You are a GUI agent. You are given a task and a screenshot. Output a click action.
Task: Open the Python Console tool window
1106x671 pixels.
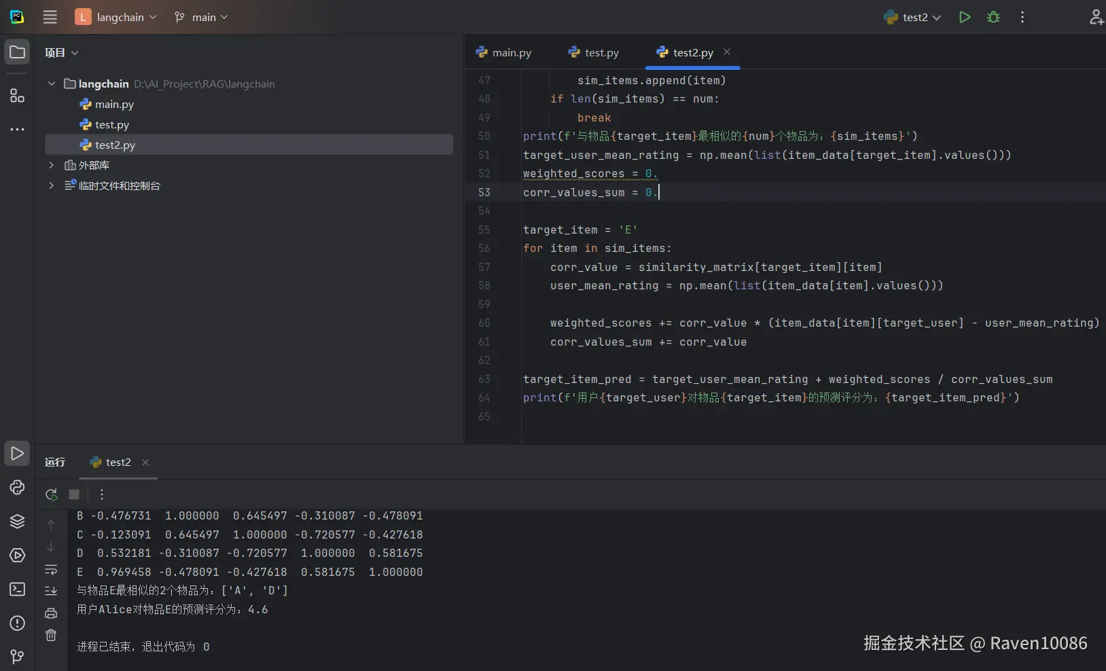coord(17,487)
